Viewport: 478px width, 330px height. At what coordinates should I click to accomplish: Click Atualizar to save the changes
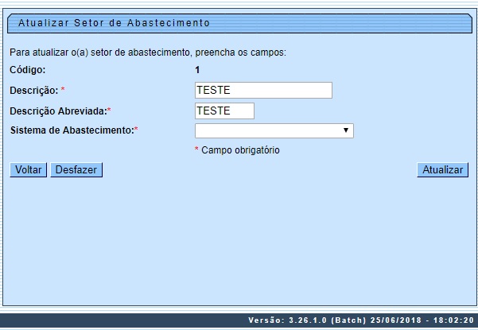443,170
